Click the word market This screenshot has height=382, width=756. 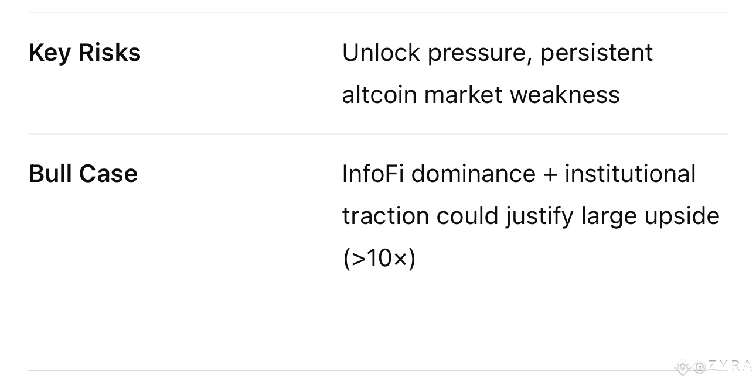click(x=464, y=95)
